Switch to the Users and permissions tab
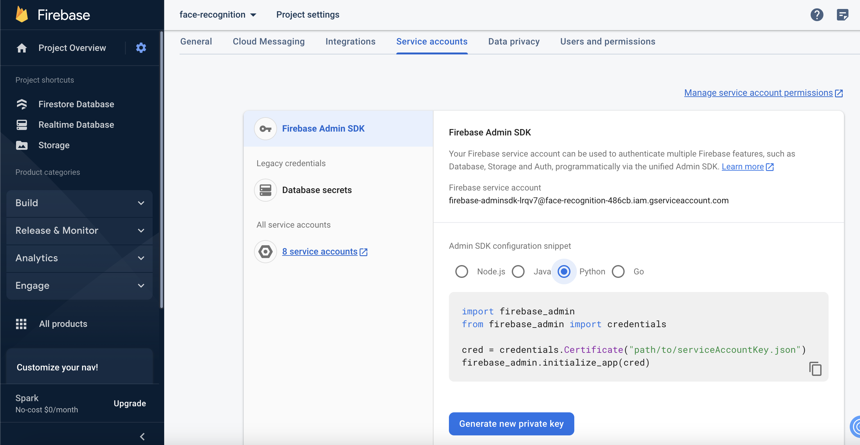Image resolution: width=860 pixels, height=445 pixels. pyautogui.click(x=607, y=42)
